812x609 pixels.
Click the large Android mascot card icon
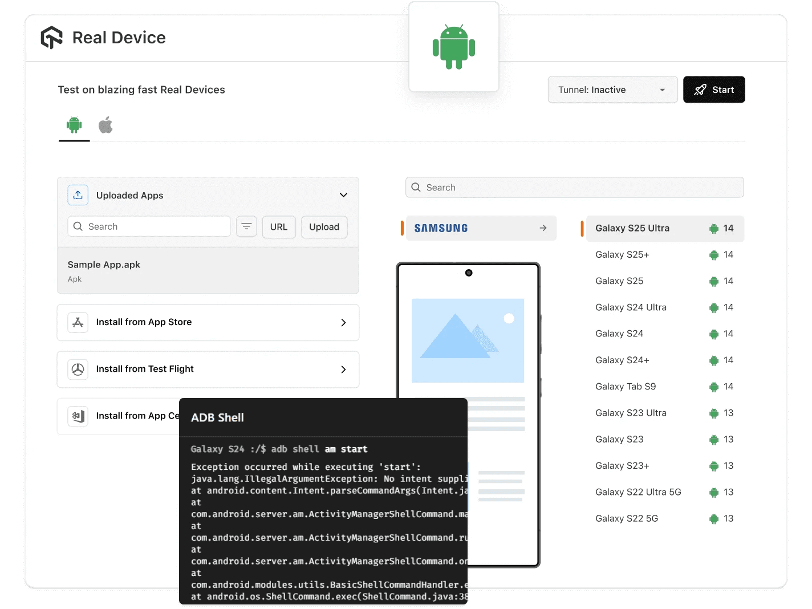[453, 47]
